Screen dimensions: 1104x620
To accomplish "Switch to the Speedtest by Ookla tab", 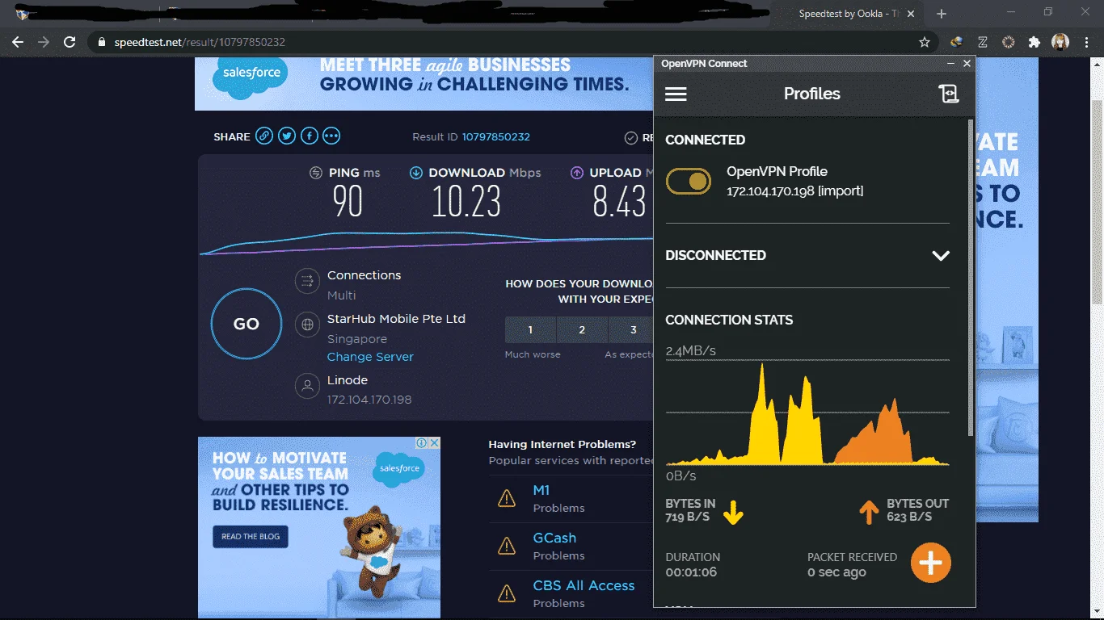I will coord(847,14).
